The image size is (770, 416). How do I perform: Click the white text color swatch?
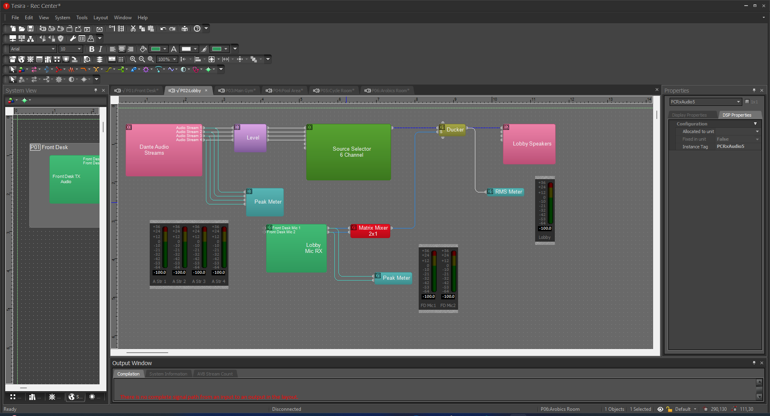(186, 49)
